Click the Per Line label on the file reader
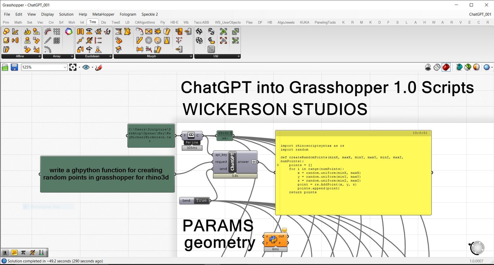Image resolution: width=494 pixels, height=265 pixels. [x=192, y=143]
